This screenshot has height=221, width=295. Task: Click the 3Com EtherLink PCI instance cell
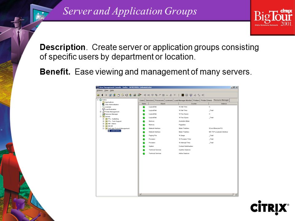(216, 128)
